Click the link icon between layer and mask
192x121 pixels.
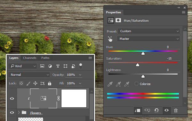click(x=59, y=98)
